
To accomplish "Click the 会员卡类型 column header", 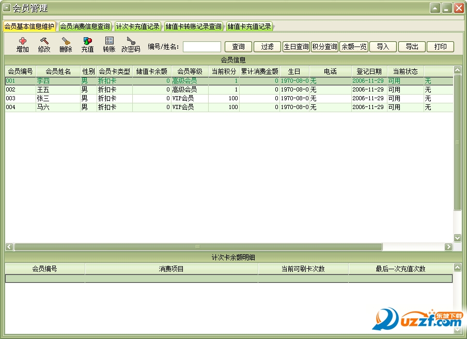I will [x=114, y=71].
